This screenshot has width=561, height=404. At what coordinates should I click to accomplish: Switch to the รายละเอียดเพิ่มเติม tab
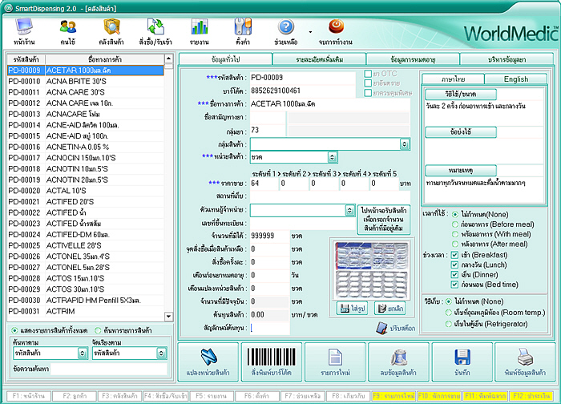tap(319, 59)
